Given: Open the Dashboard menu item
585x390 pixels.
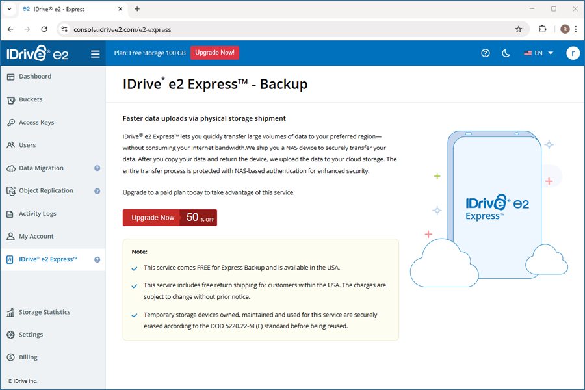Looking at the screenshot, I should (53, 77).
